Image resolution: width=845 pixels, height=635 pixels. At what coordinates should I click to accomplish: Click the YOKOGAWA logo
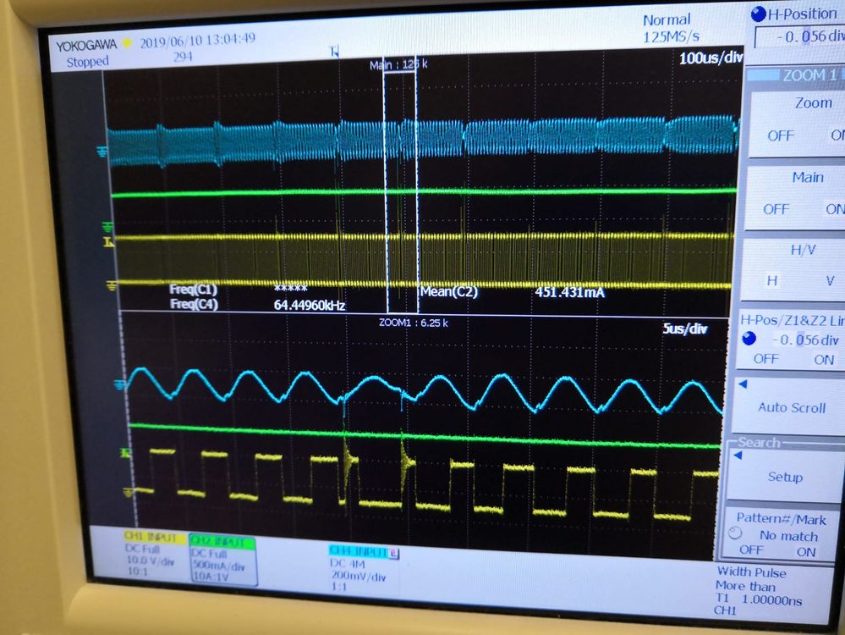[x=86, y=46]
